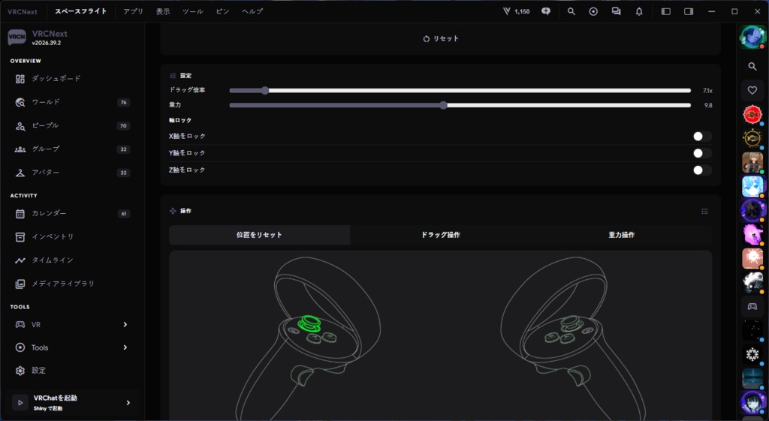Toggle the left sidebar panel icon
769x421 pixels.
click(665, 11)
